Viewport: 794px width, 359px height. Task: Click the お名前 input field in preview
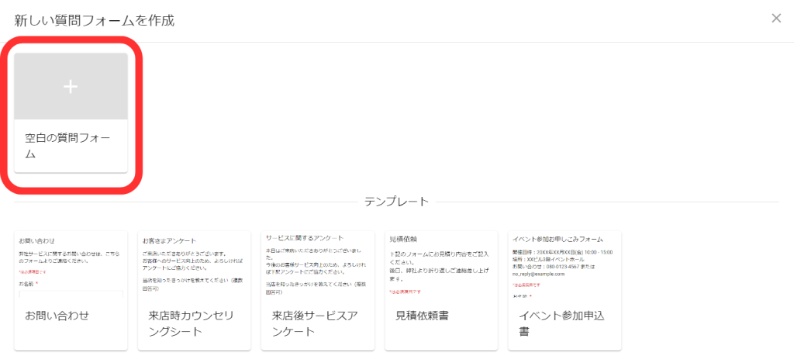click(71, 295)
